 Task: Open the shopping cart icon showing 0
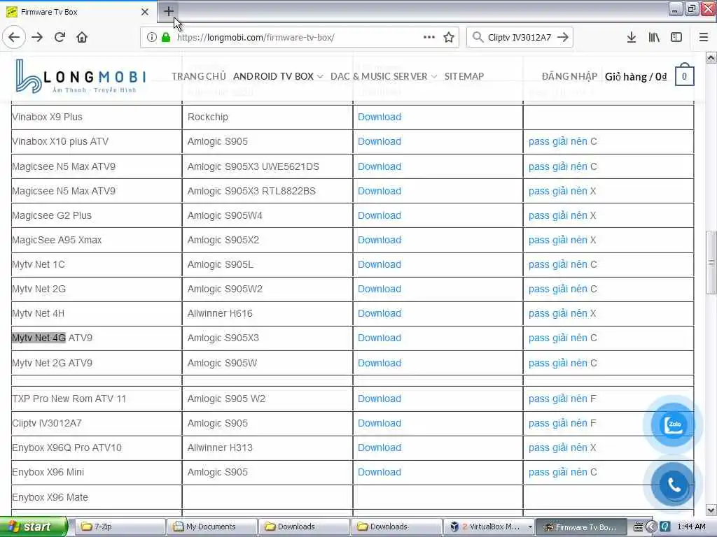point(685,76)
